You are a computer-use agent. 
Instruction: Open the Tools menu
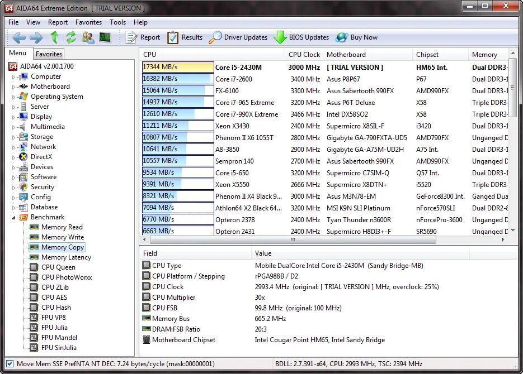tap(117, 22)
